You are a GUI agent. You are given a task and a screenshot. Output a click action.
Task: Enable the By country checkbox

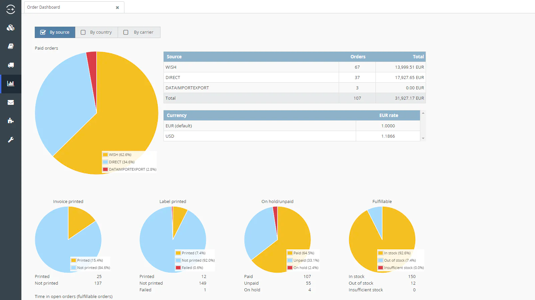[83, 32]
